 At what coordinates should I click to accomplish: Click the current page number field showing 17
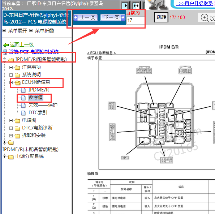click(x=136, y=20)
